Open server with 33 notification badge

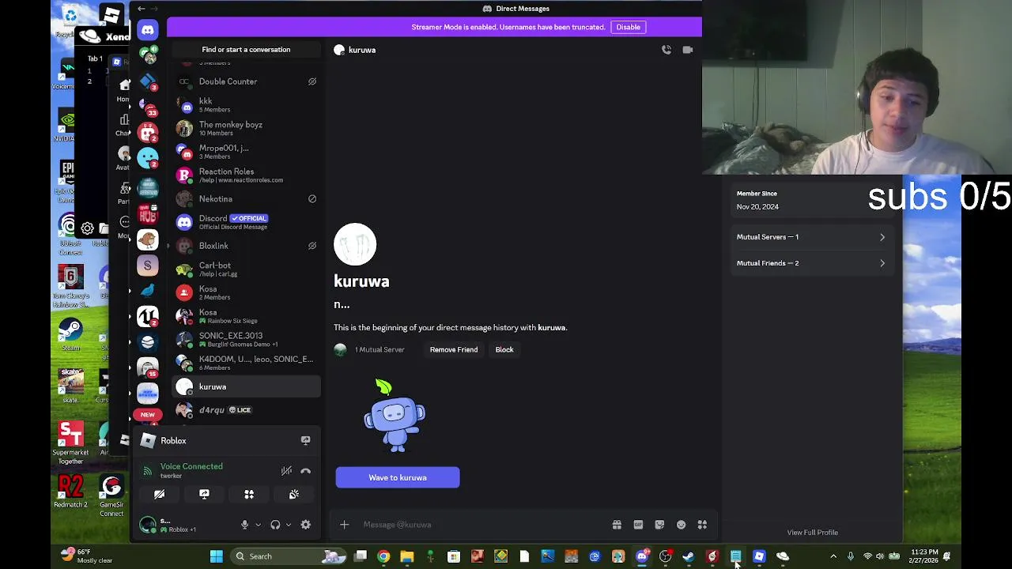(148, 107)
